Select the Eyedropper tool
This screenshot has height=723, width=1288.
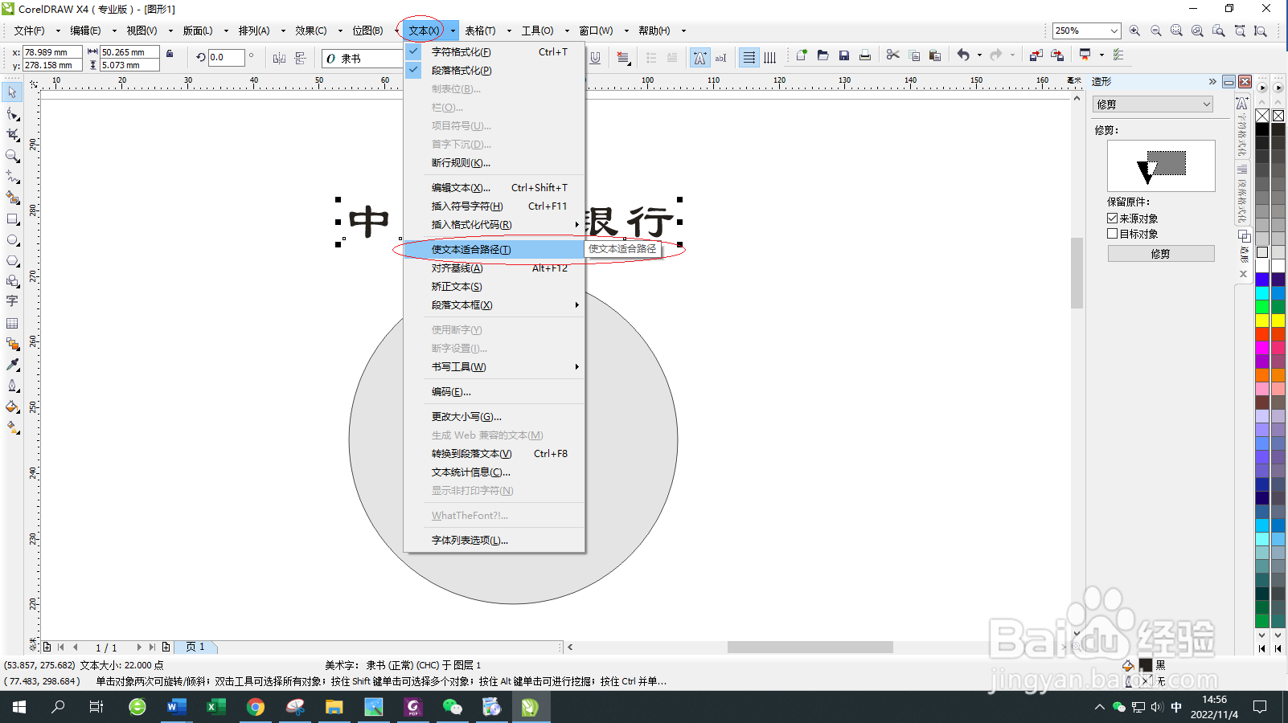point(12,365)
